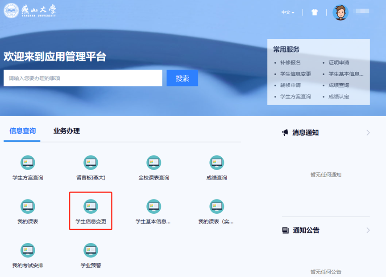Screen dimensions: 386x277
Task: Open the 我的课表 app icon
Action: (28, 207)
